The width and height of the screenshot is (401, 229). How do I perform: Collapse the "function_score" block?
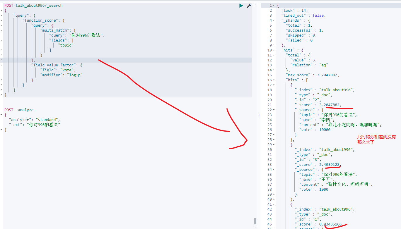coord(1,20)
